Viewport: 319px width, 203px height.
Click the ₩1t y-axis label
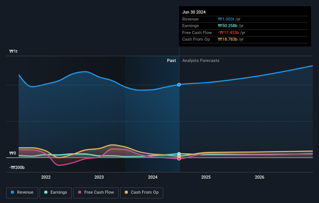click(14, 51)
